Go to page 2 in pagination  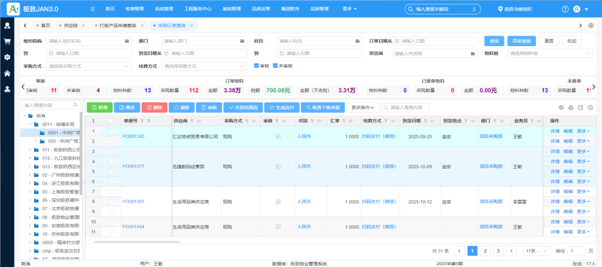[486, 251]
